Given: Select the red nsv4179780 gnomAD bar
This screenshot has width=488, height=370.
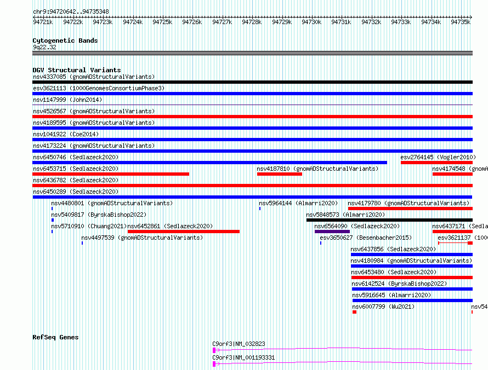Looking at the screenshot, I should coord(410,209).
